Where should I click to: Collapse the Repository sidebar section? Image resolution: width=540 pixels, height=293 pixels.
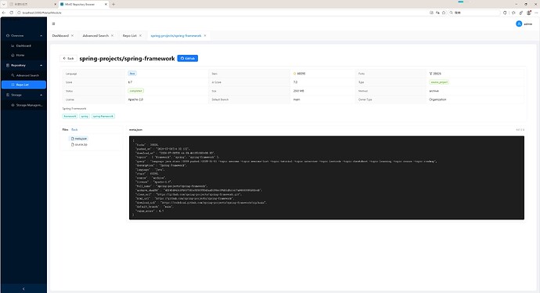click(41, 65)
